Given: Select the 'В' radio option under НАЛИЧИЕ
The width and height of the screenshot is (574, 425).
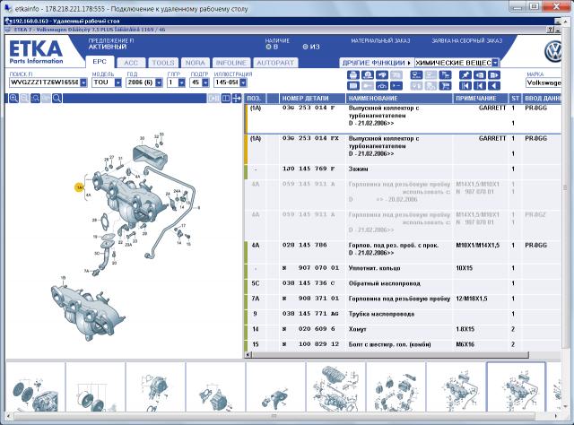Looking at the screenshot, I should 268,47.
